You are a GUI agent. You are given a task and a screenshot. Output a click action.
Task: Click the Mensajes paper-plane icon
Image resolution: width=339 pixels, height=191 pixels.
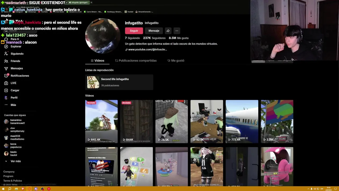click(x=6, y=68)
